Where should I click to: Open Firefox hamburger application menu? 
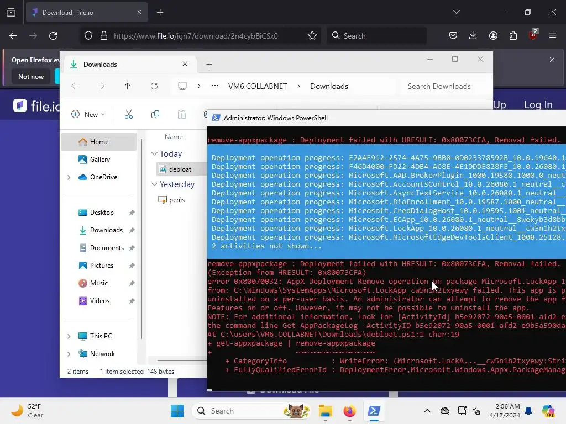tap(553, 35)
